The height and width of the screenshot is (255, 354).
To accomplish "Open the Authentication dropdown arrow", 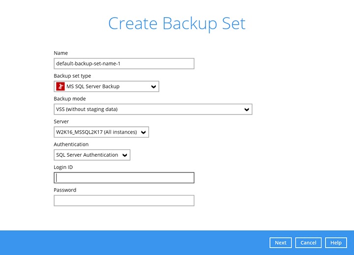I will (x=125, y=155).
